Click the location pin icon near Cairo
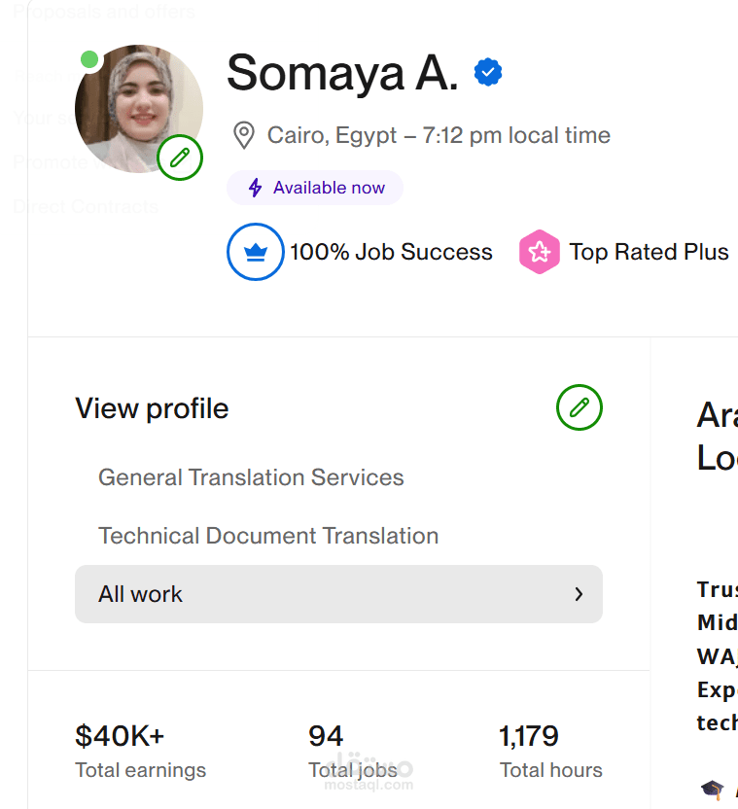 click(x=244, y=135)
